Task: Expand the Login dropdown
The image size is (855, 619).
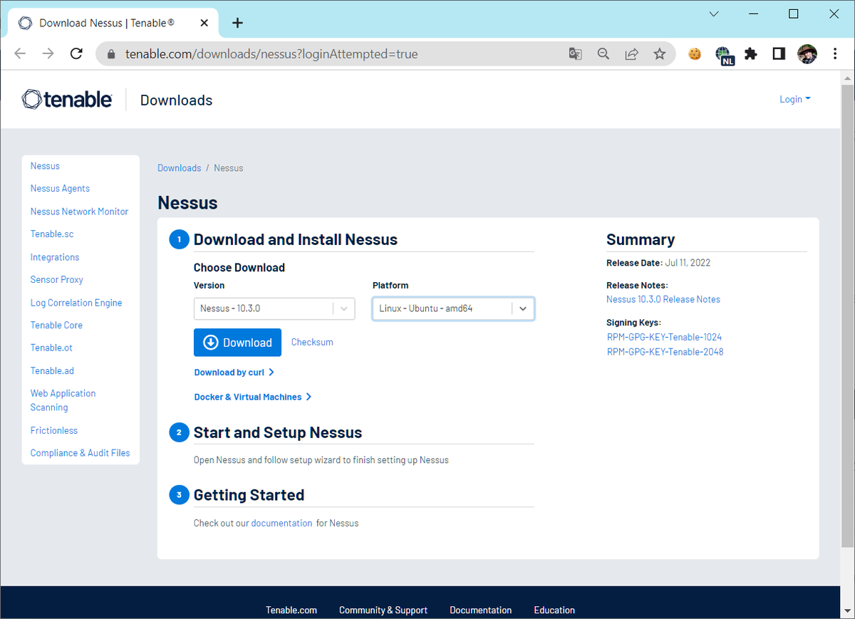Action: [x=795, y=99]
